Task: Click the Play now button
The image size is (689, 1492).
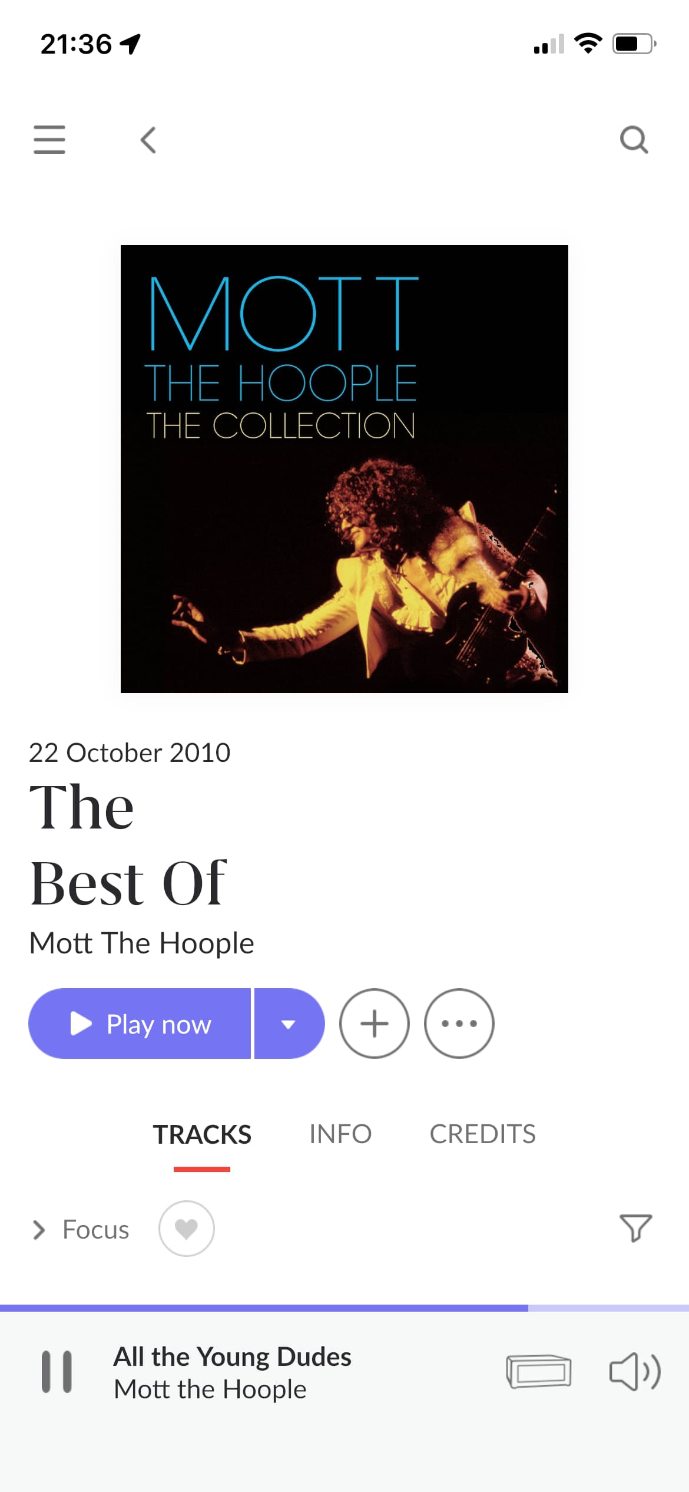Action: [140, 1024]
